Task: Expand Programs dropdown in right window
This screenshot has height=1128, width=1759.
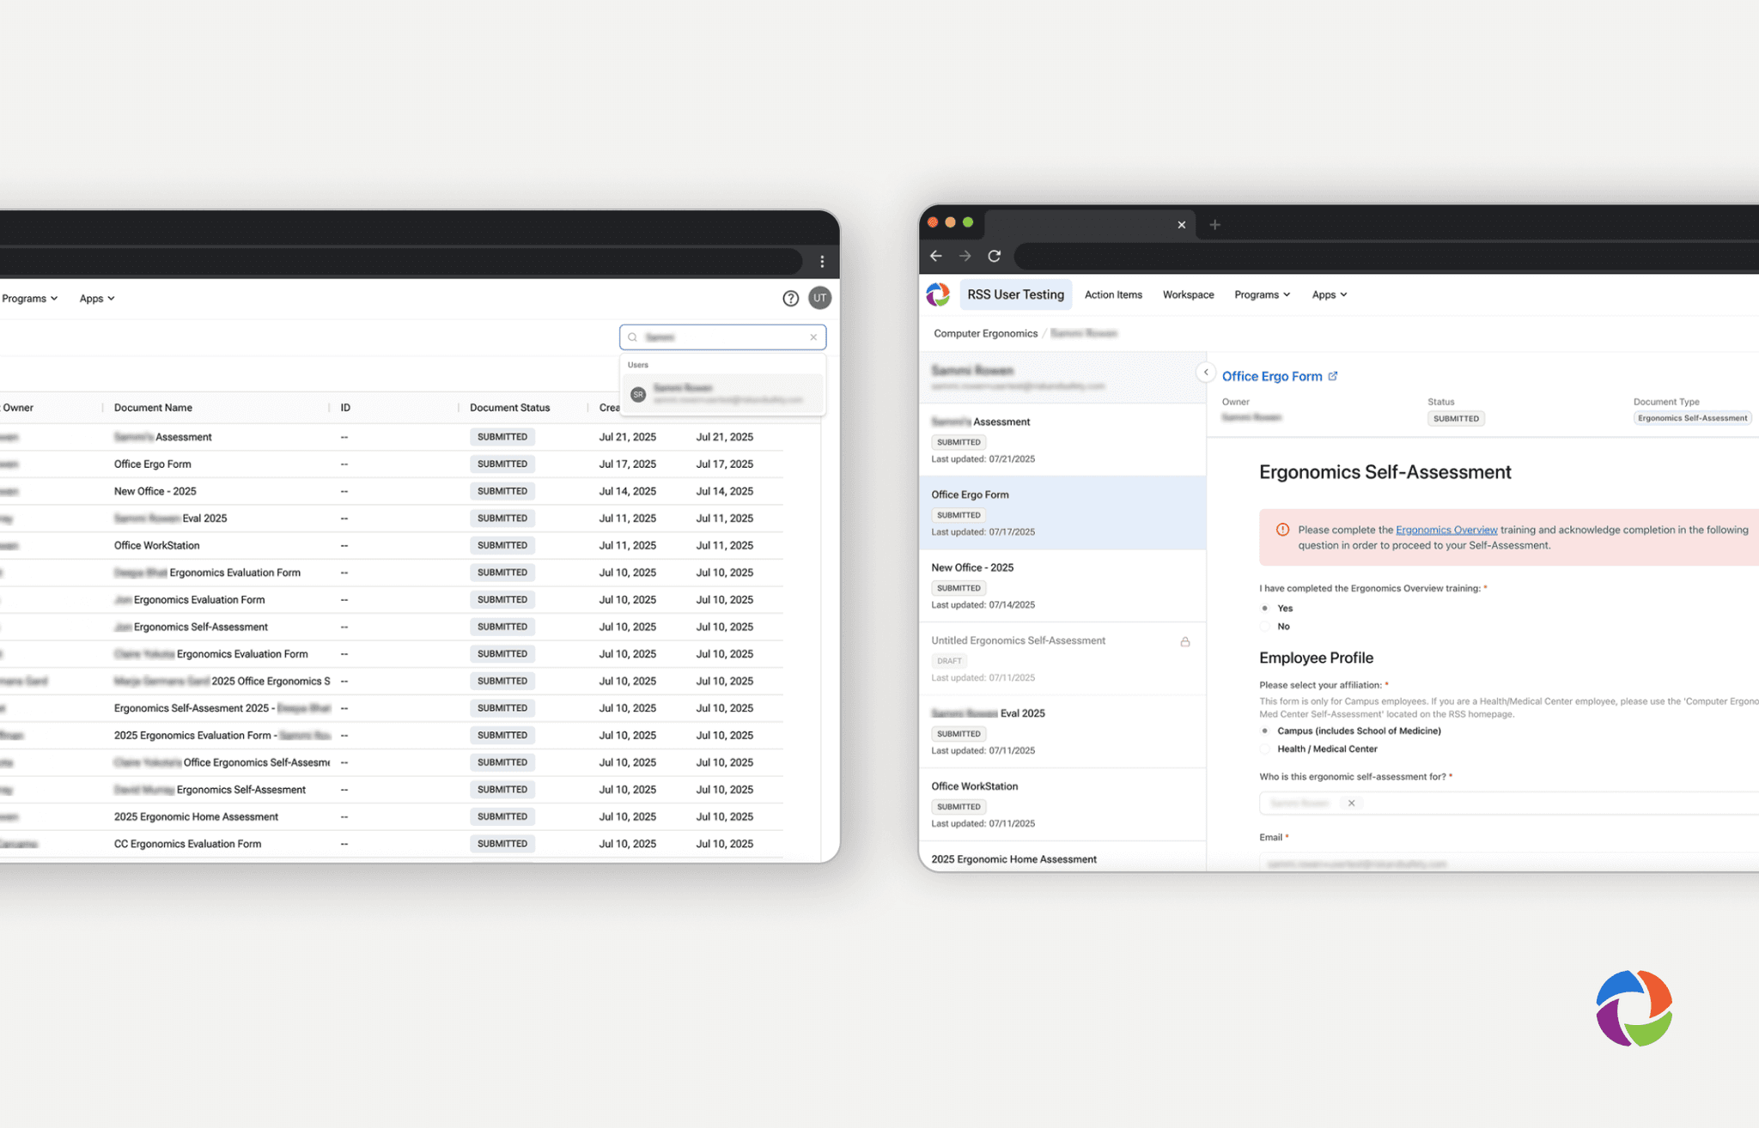Action: click(1262, 294)
